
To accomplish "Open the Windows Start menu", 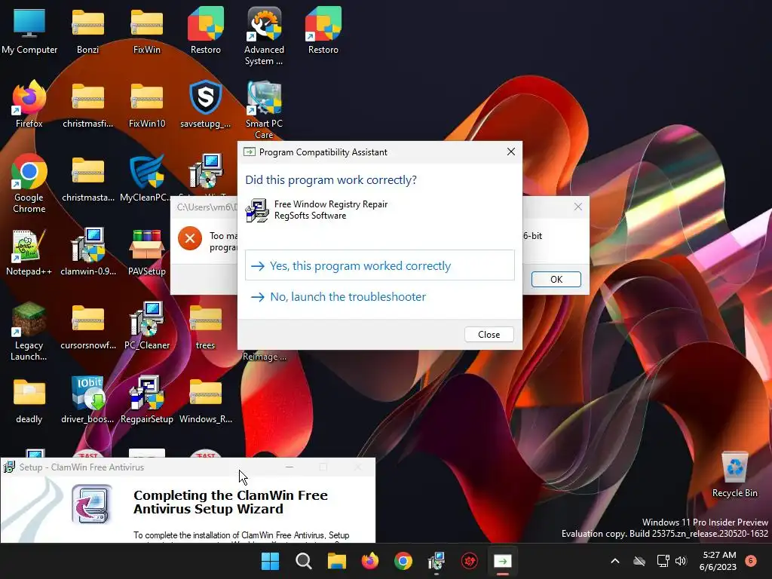I will (x=270, y=561).
